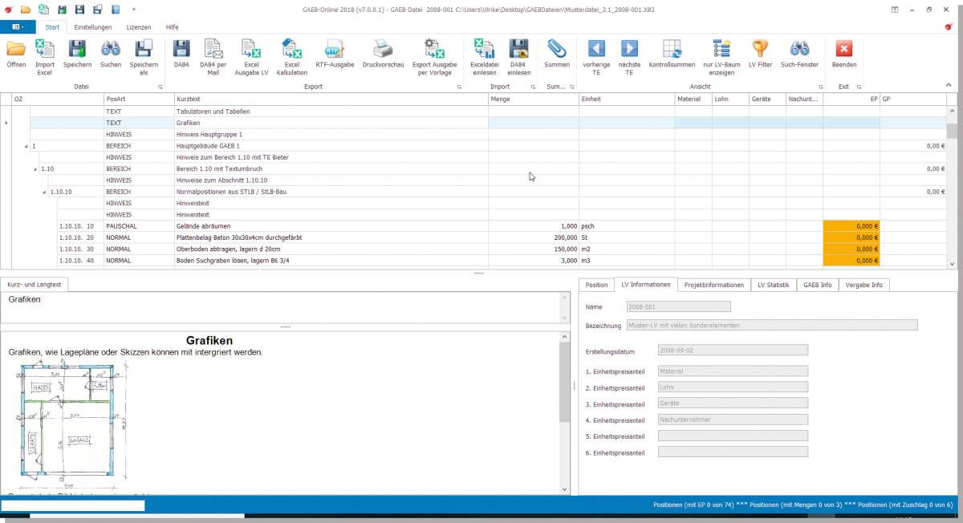Sort by the Kurztext column header
Screen dimensions: 963x523
tap(331, 99)
